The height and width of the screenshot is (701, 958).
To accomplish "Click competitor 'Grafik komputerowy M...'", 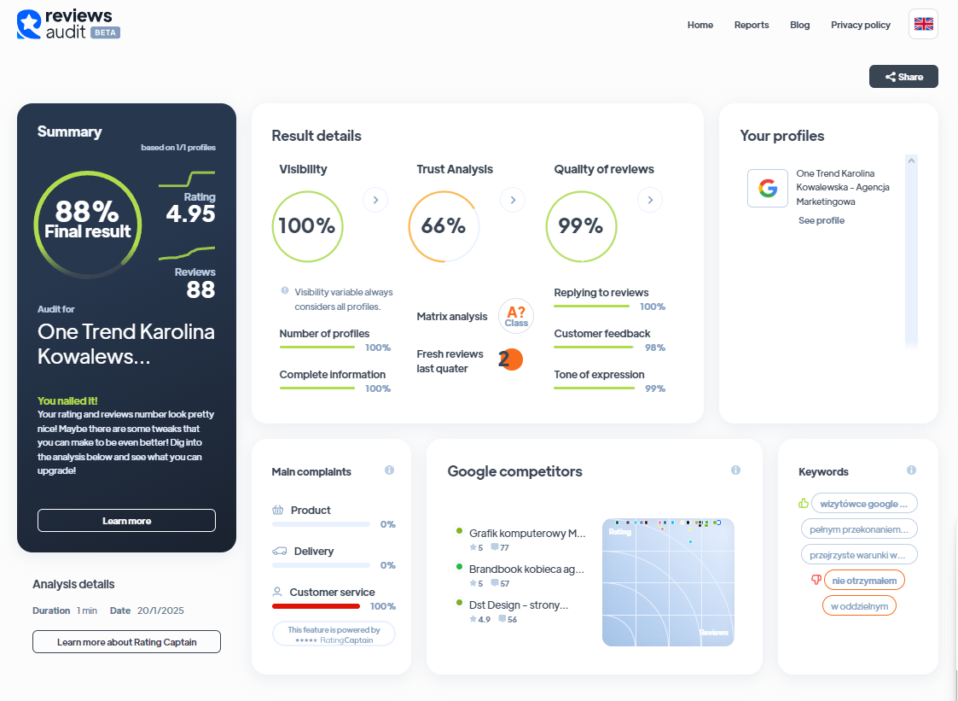I will click(527, 534).
